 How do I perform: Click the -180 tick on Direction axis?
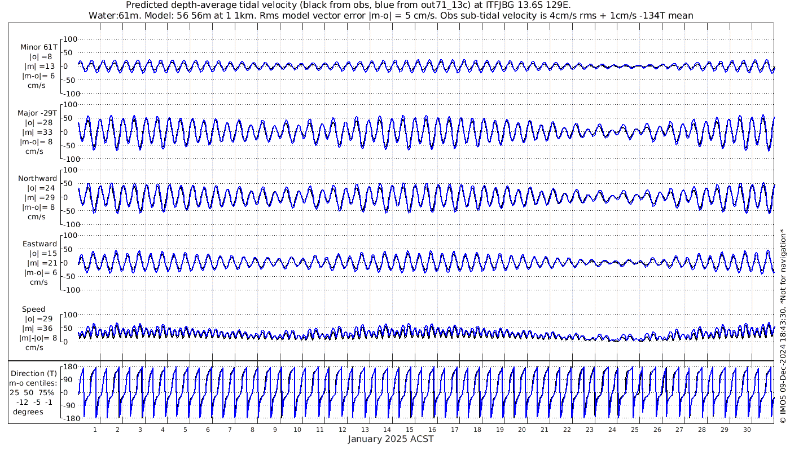pos(69,419)
